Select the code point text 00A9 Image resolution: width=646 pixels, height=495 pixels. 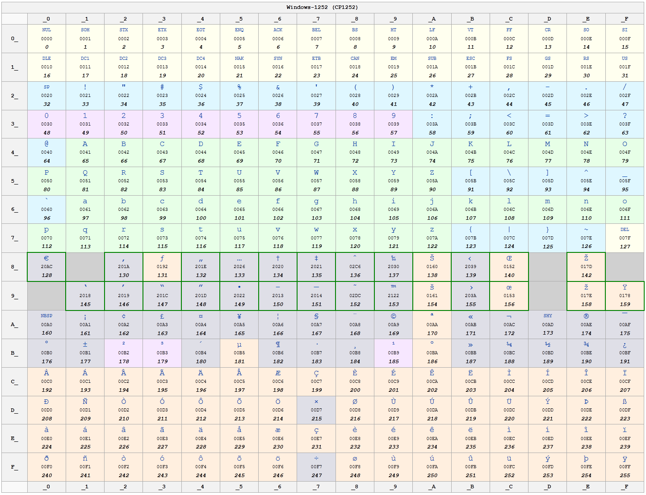point(394,325)
